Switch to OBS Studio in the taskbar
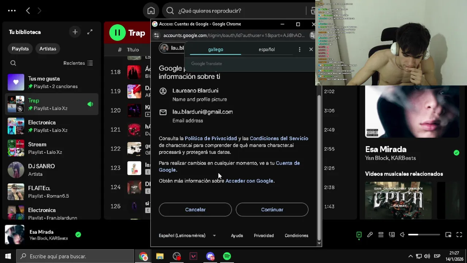 177,256
